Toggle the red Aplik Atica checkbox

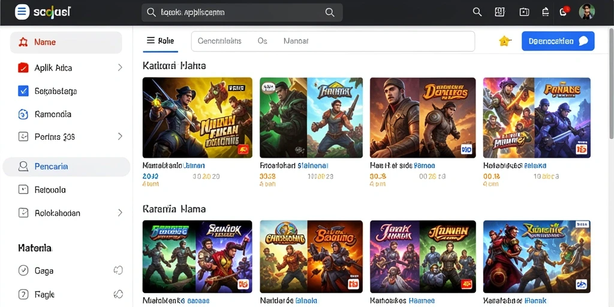click(23, 68)
